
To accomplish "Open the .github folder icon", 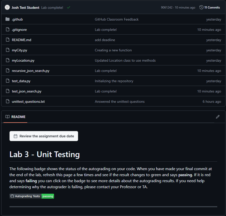I will (7, 19).
